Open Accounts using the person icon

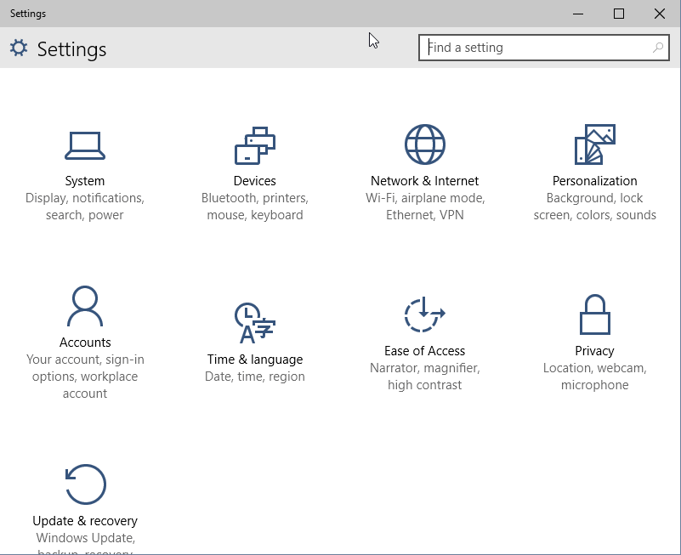coord(85,307)
